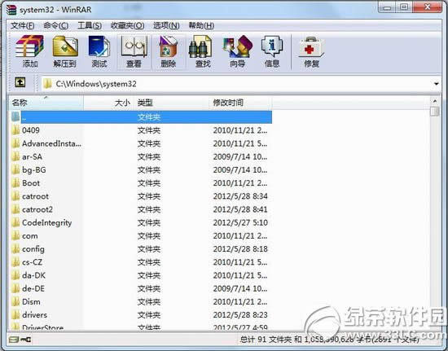Click date 2012/5/28 8:34 of catroot
This screenshot has width=448, height=351.
click(240, 196)
